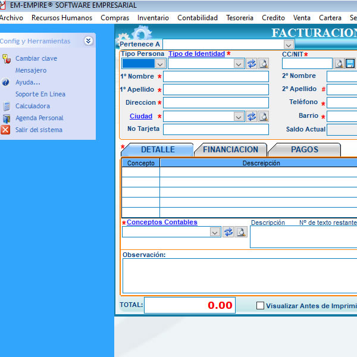Image resolution: width=357 pixels, height=357 pixels.
Task: Click search icon next to Tipo de Identidad
Action: (x=264, y=64)
